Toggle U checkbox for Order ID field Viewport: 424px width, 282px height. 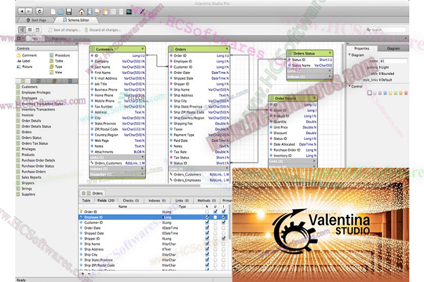click(x=216, y=212)
